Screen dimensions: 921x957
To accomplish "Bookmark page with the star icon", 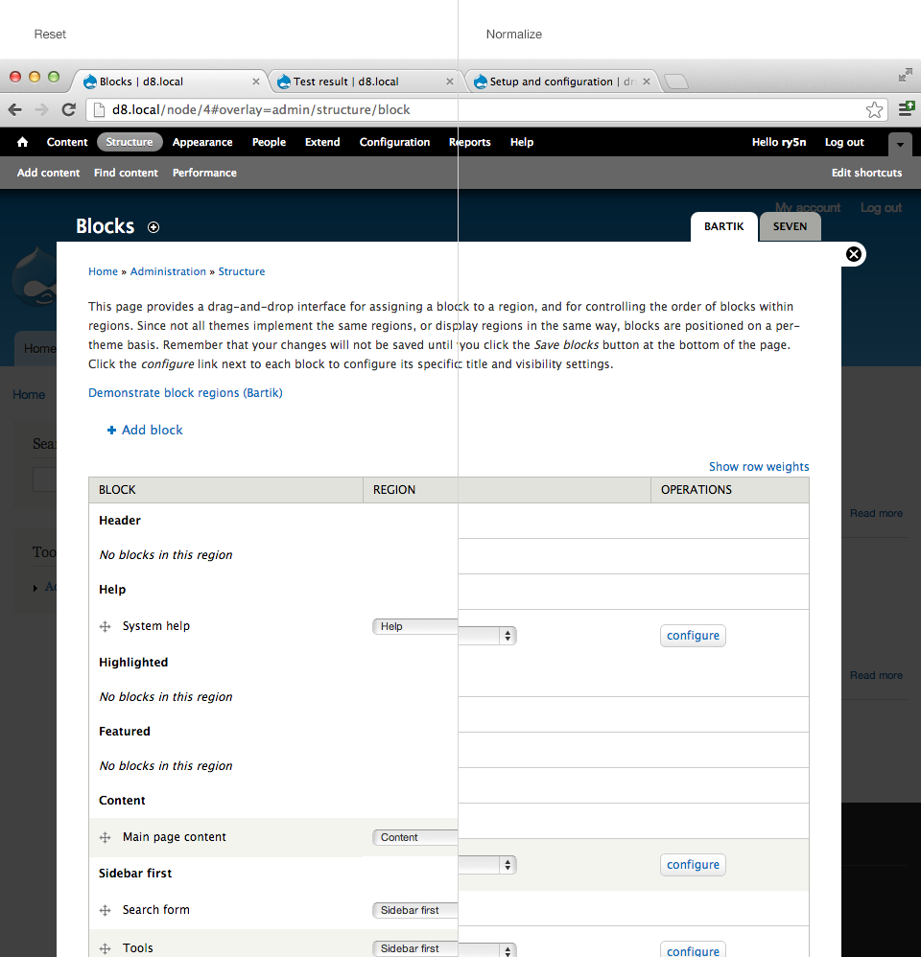I will 874,110.
